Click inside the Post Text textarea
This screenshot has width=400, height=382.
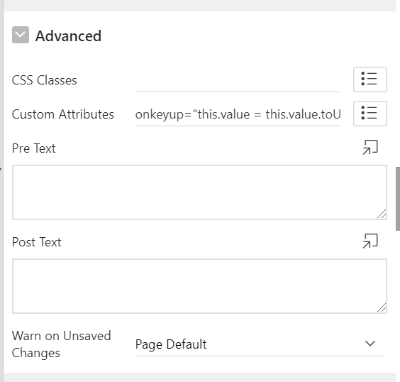tap(199, 286)
